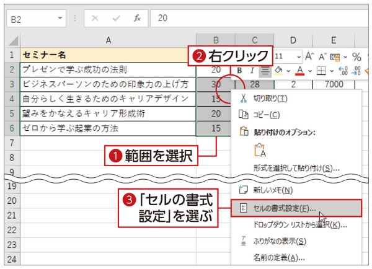Select row 20 header
Viewport: 372px width, 269px height.
pos(12,201)
